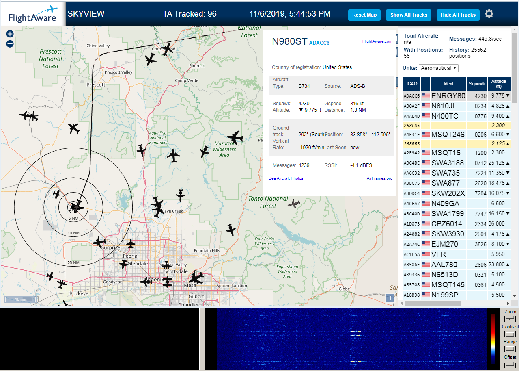The image size is (519, 371).
Task: Open See Aircraft Photos link
Action: [286, 178]
